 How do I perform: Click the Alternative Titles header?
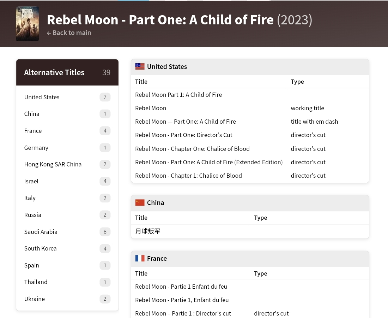tap(54, 72)
